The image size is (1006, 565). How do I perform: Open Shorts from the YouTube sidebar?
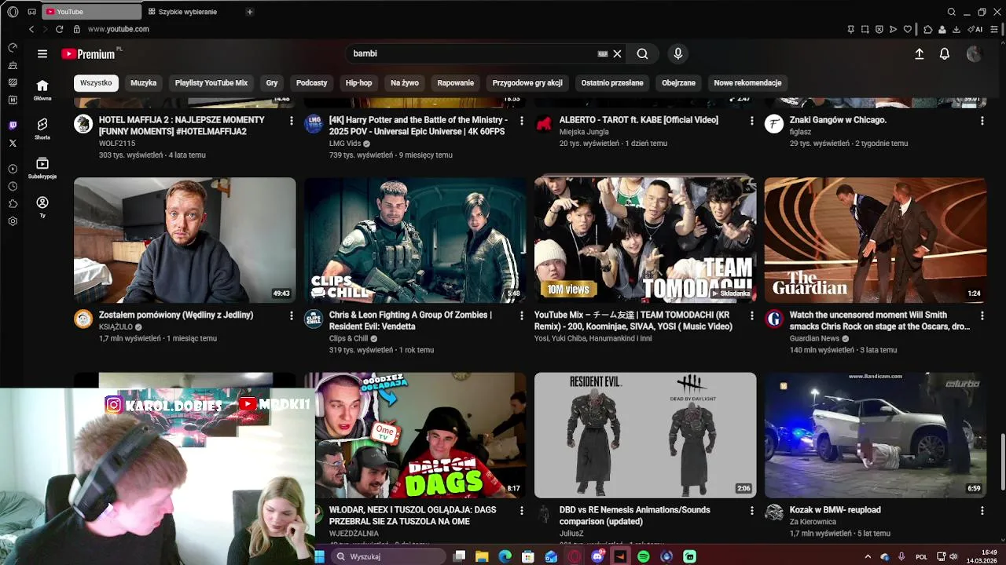pos(42,129)
